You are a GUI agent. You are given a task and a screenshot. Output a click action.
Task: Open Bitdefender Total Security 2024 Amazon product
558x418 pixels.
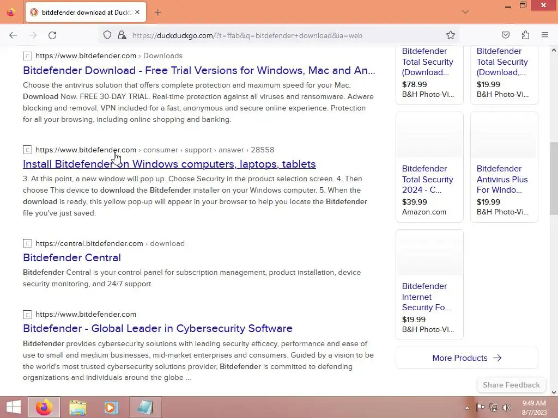coord(429,167)
